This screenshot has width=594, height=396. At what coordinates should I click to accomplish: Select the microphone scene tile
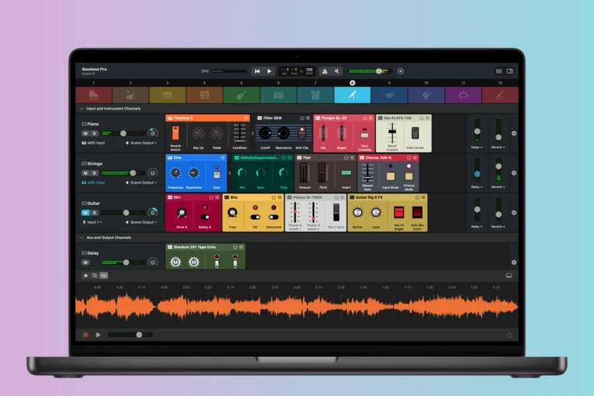pyautogui.click(x=352, y=95)
